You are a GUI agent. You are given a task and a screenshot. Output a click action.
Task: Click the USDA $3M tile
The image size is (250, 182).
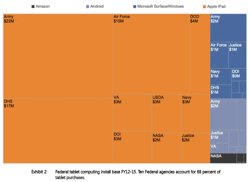point(166,114)
